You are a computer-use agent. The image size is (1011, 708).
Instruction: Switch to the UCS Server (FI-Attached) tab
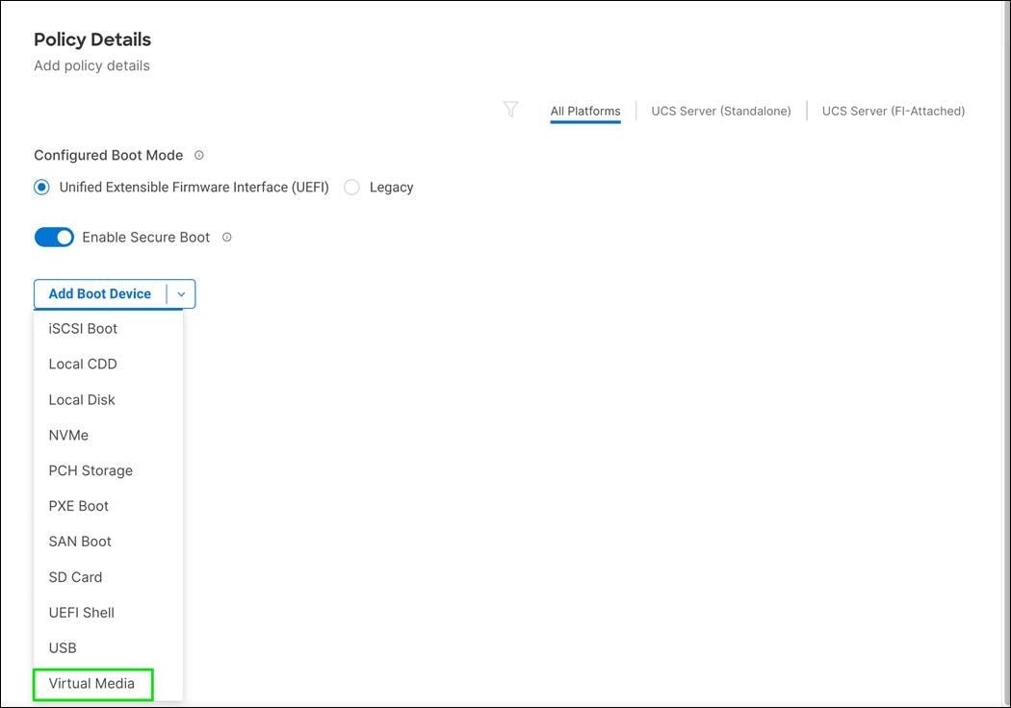(893, 111)
